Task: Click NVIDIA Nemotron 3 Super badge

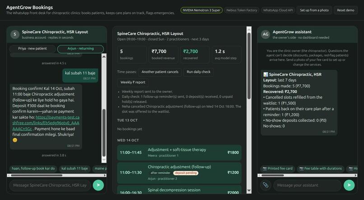Action: (x=201, y=10)
